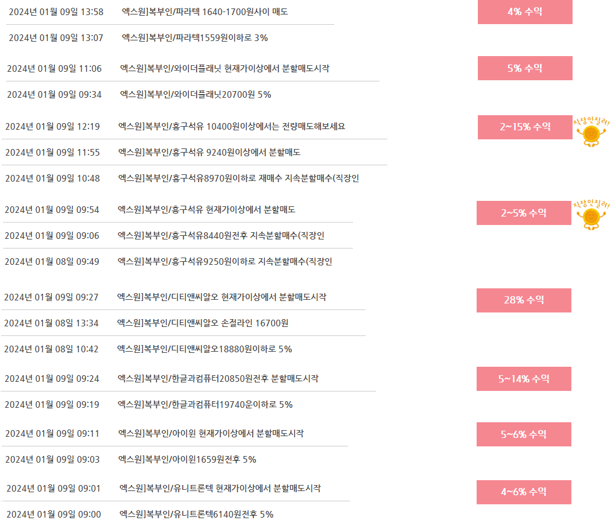Image resolution: width=613 pixels, height=523 pixels.
Task: Click the 4~6% 수익 badge
Action: click(524, 492)
